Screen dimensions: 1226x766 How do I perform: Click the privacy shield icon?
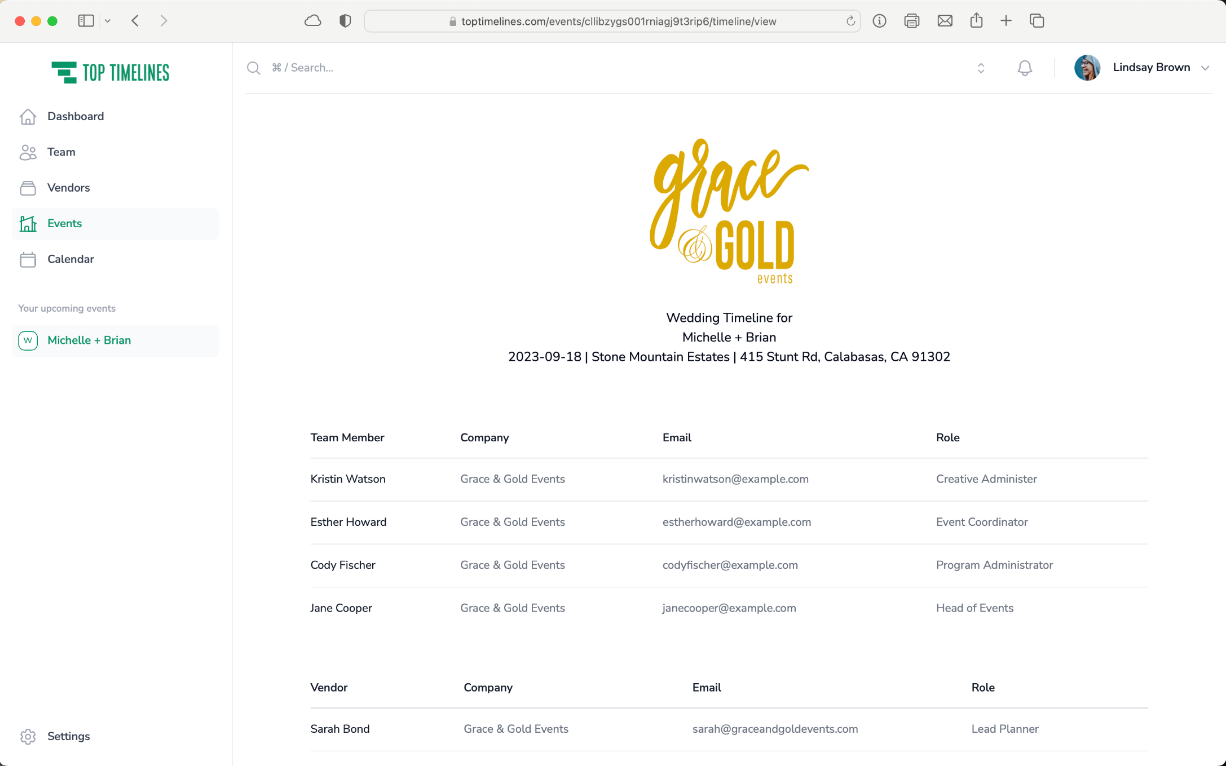point(345,21)
